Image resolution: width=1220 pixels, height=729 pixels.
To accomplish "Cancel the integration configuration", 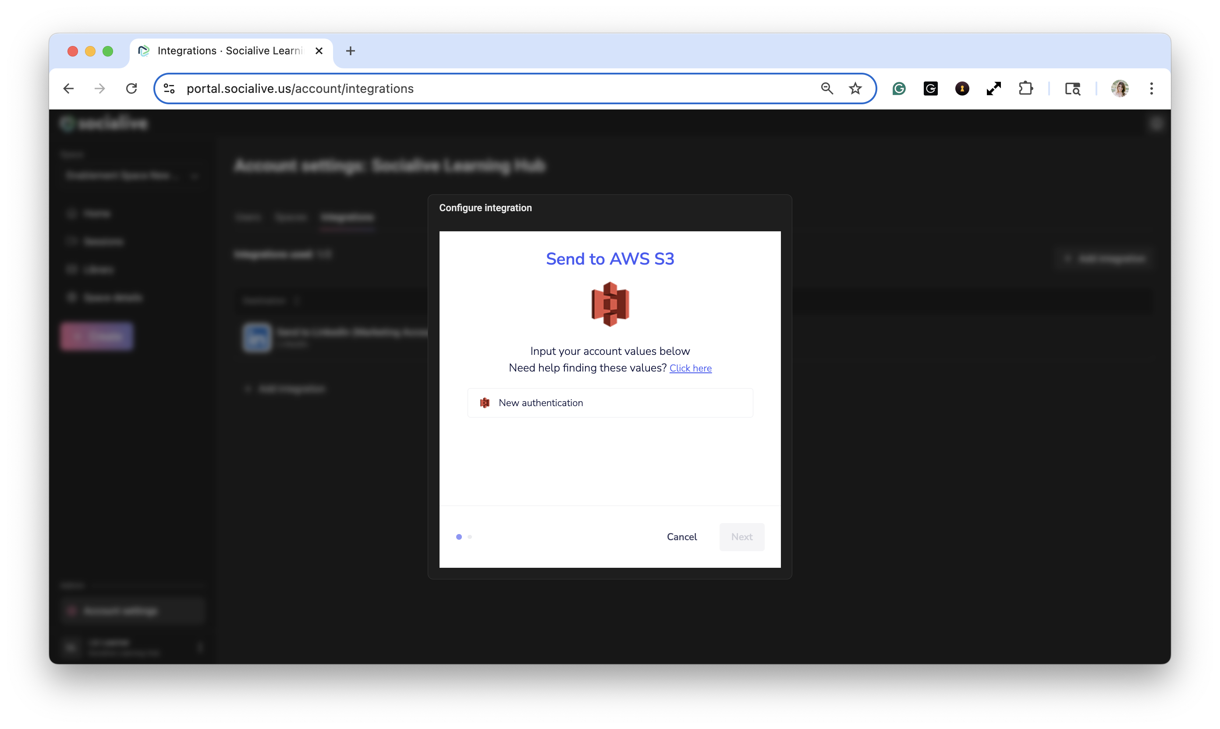I will pos(681,537).
